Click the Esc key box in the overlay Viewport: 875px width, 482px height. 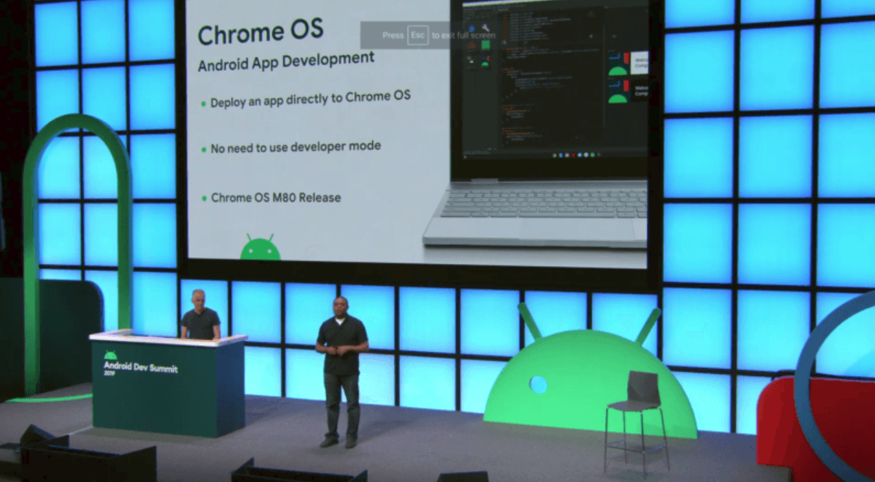[417, 35]
